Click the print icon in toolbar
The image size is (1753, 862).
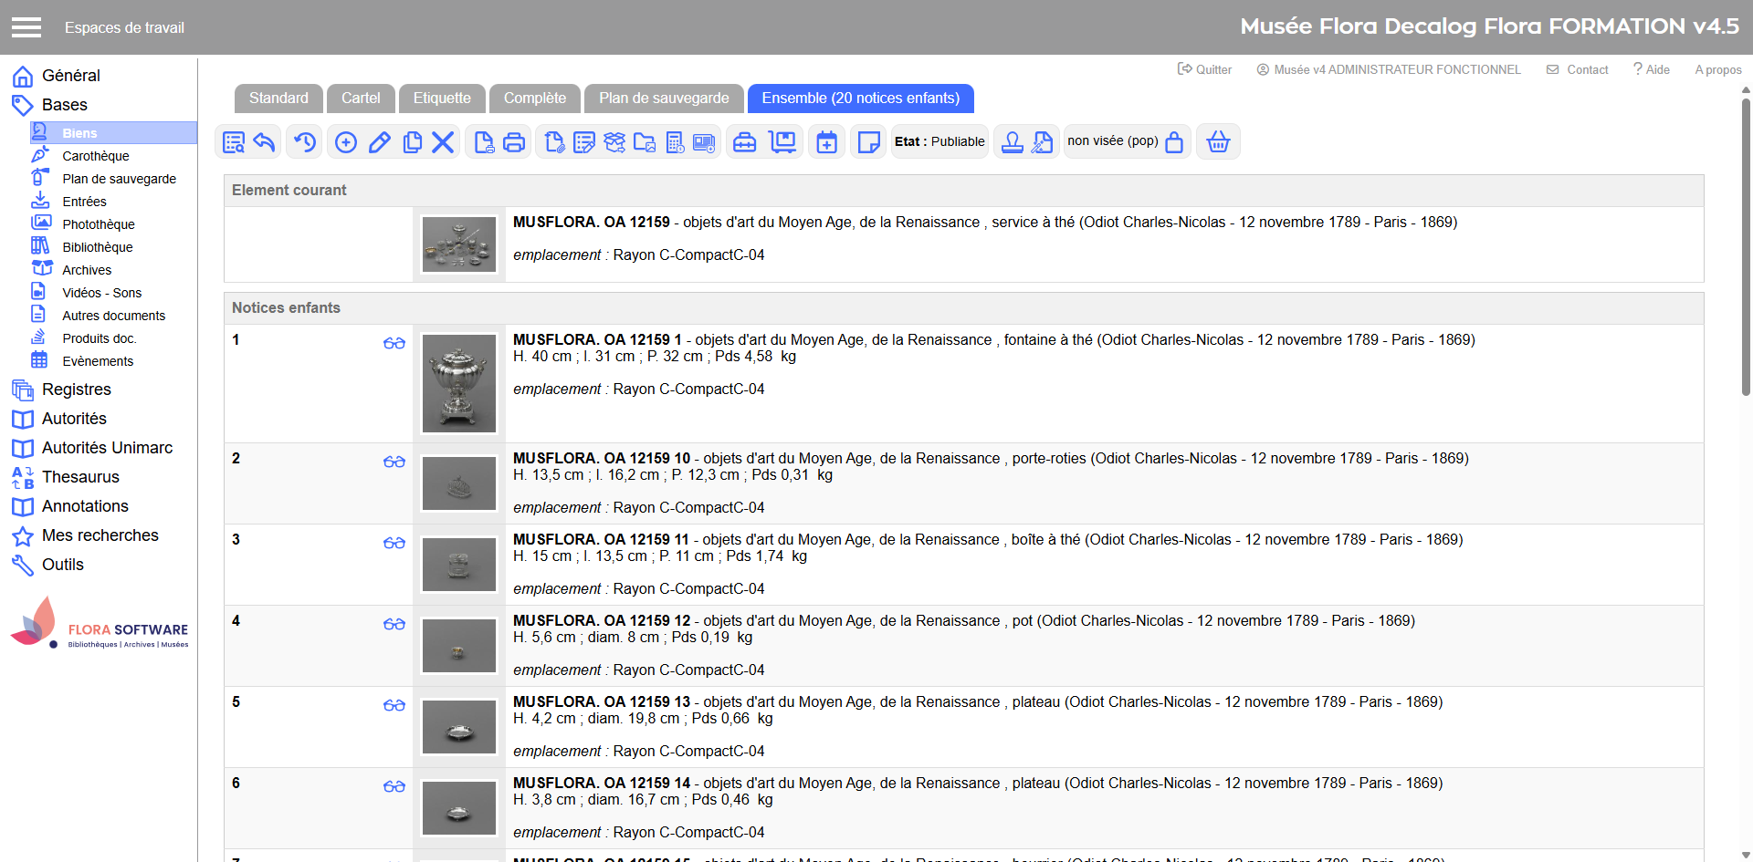[514, 142]
